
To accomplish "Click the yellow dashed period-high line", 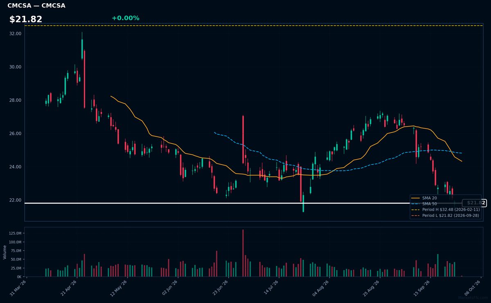I will click(254, 26).
